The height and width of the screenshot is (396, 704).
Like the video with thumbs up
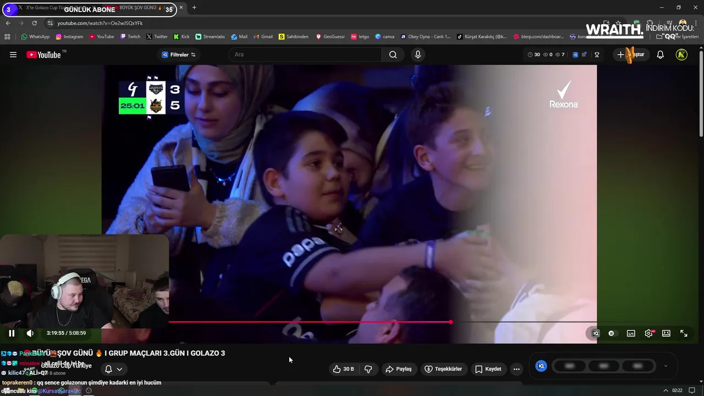tap(343, 369)
